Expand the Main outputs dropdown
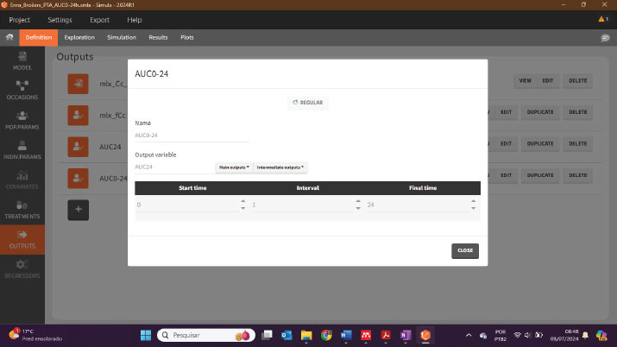The height and width of the screenshot is (347, 617). pyautogui.click(x=233, y=167)
